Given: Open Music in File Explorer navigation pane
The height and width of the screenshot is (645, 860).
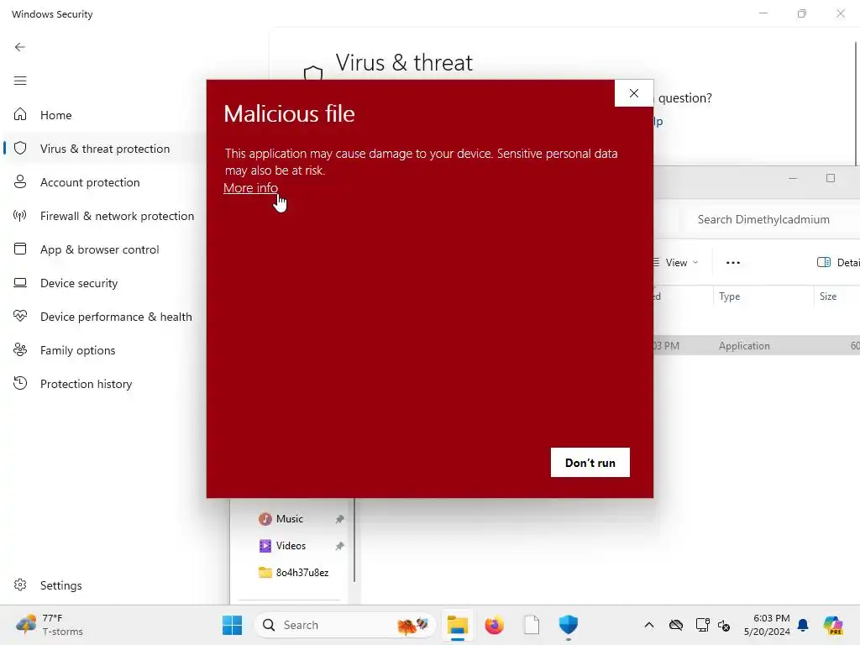Looking at the screenshot, I should click(x=291, y=519).
